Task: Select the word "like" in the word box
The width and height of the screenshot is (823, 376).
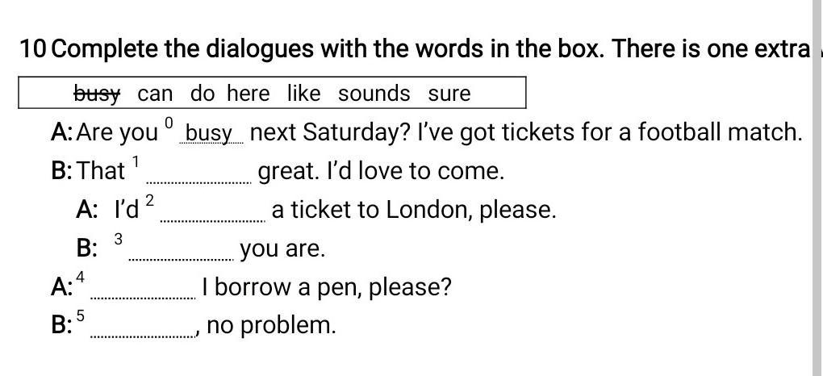Action: 303,94
